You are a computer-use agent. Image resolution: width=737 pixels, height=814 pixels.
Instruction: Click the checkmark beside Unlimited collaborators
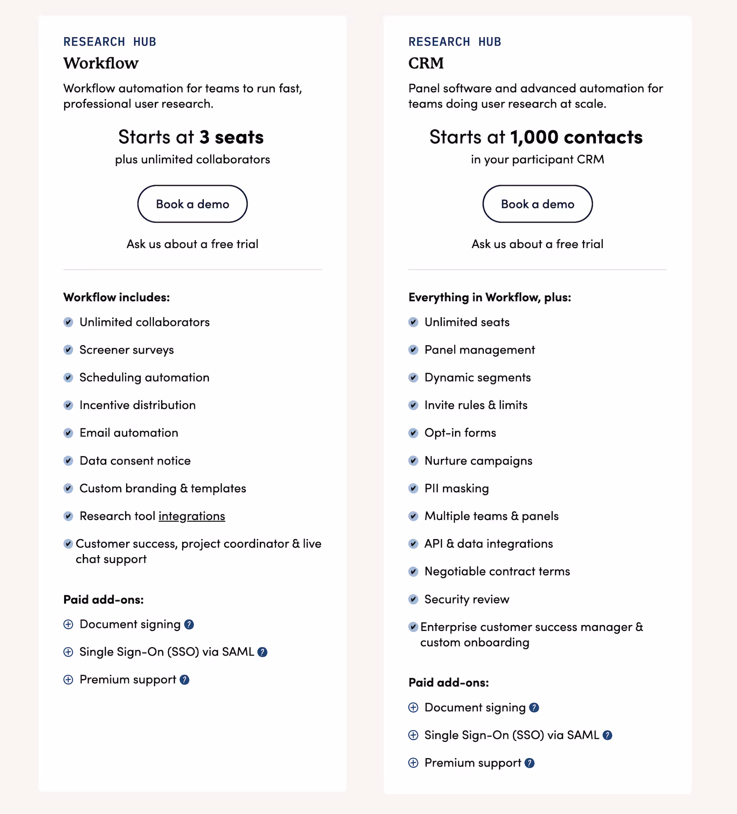[68, 322]
